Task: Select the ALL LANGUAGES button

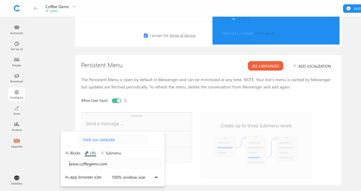Action: click(265, 66)
